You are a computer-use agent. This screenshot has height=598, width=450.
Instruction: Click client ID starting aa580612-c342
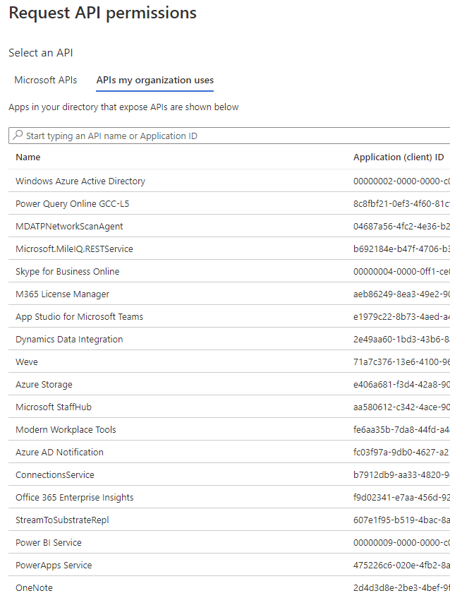tap(401, 407)
